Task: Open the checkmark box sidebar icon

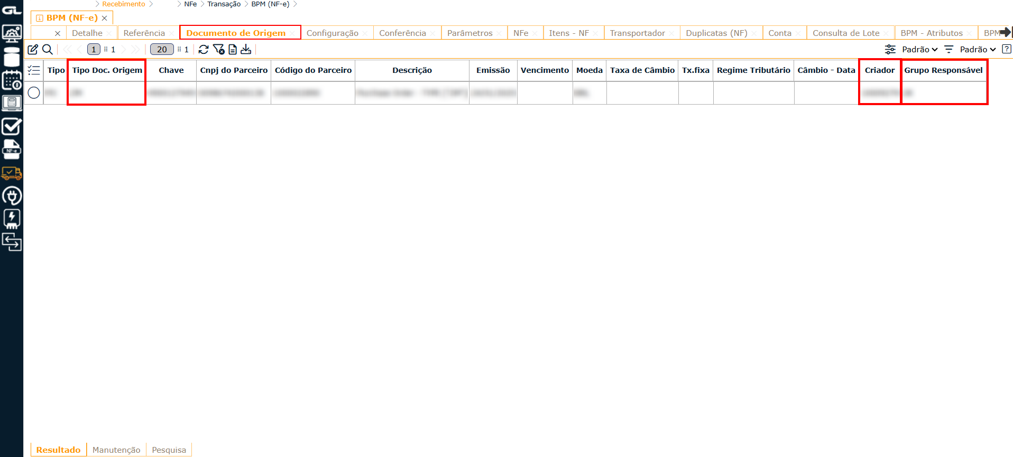Action: click(x=12, y=126)
